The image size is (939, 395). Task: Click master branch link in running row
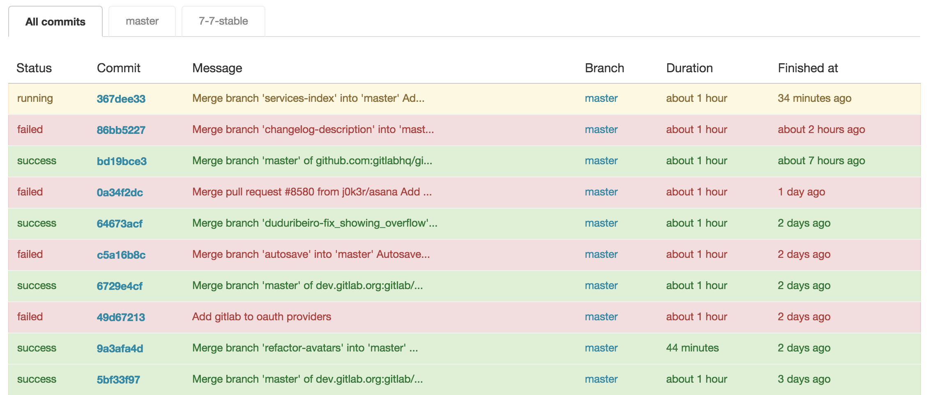(601, 98)
